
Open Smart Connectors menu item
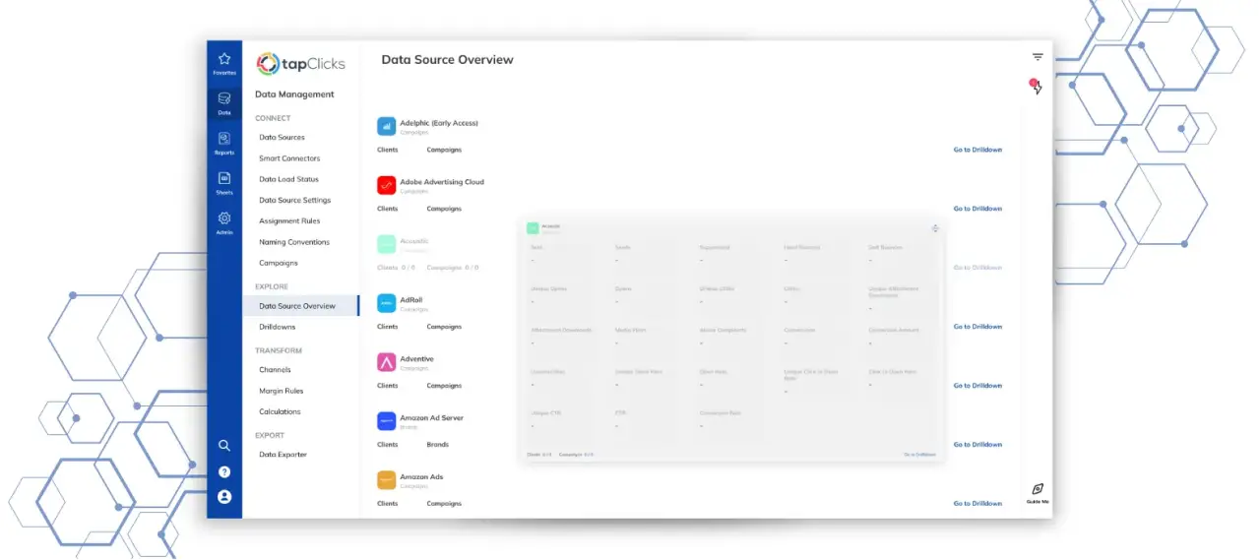289,158
